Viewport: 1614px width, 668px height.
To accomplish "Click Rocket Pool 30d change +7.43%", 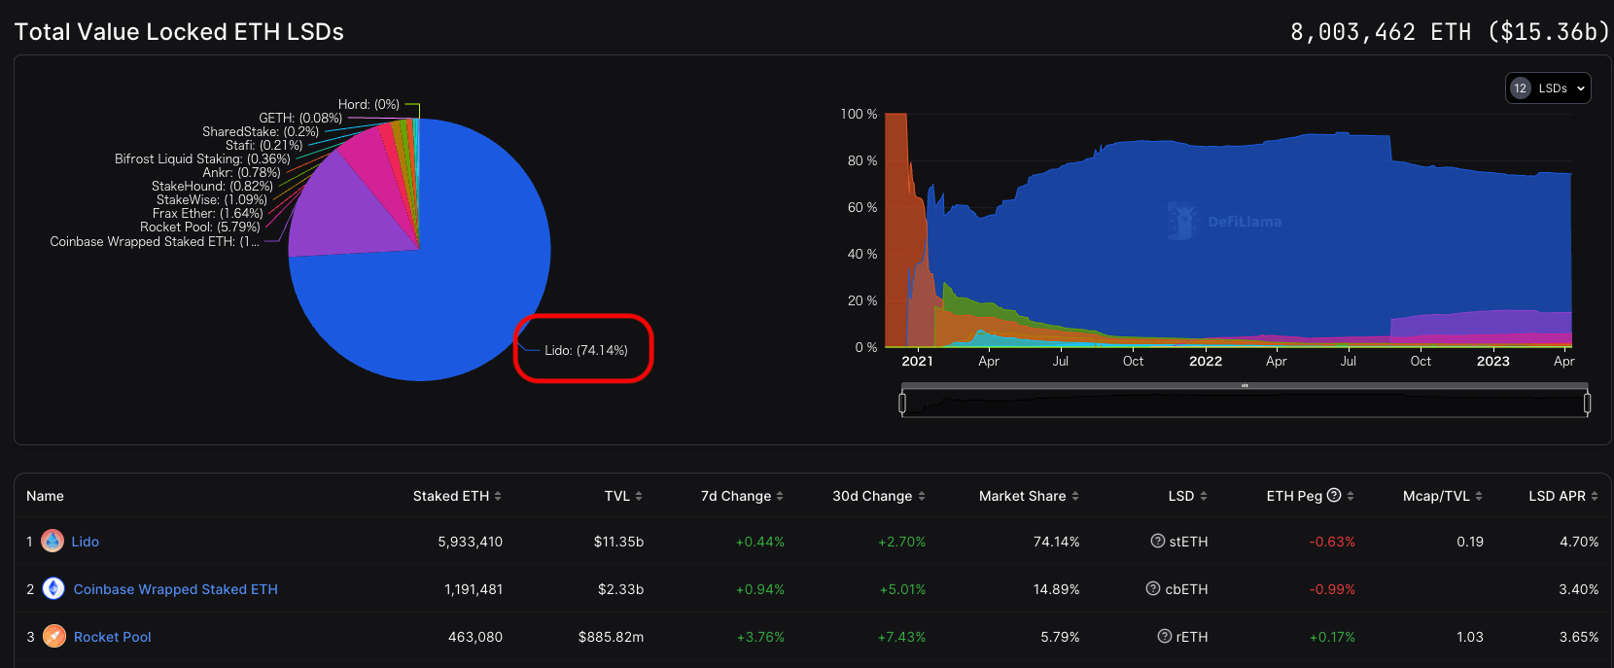I will point(902,637).
